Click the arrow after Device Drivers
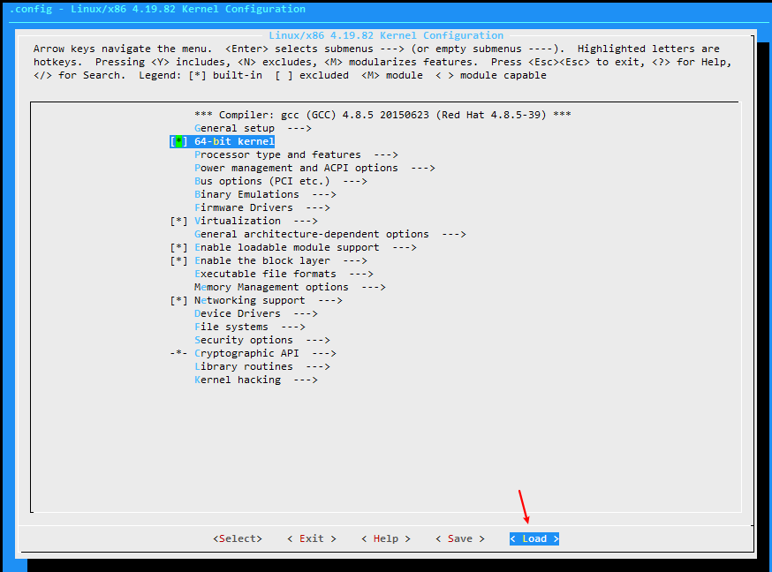Image resolution: width=772 pixels, height=572 pixels. tap(306, 313)
